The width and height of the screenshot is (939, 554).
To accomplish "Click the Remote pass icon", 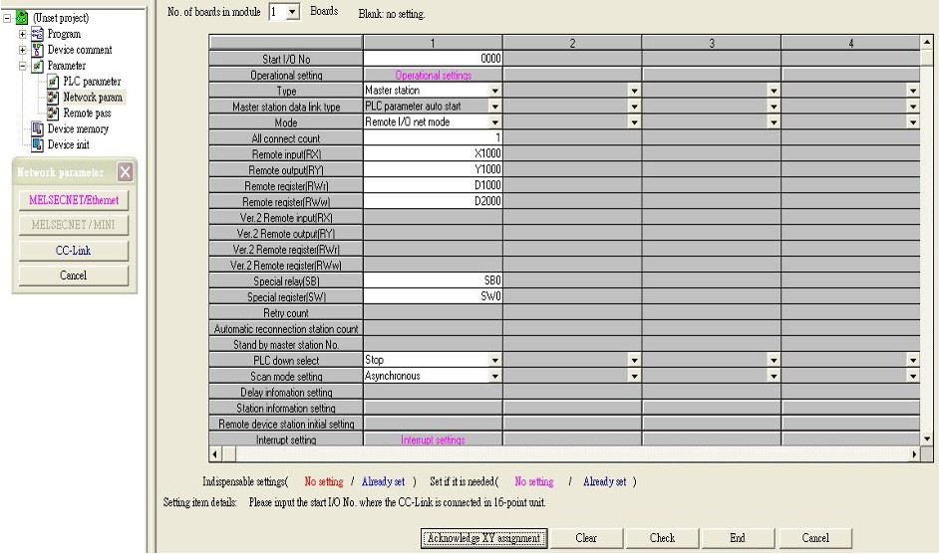I will click(x=53, y=113).
